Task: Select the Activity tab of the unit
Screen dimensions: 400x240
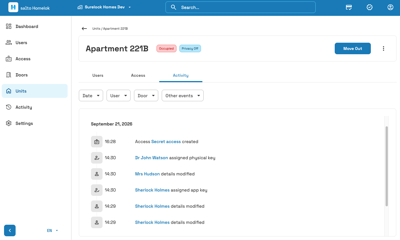Action: (x=181, y=75)
